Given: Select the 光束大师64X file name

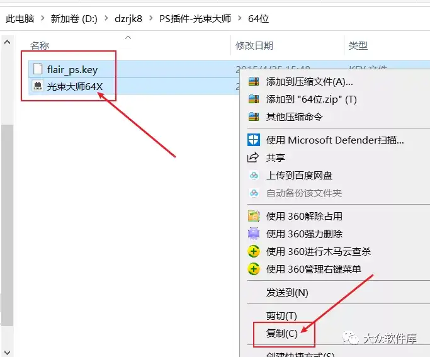Looking at the screenshot, I should 74,86.
